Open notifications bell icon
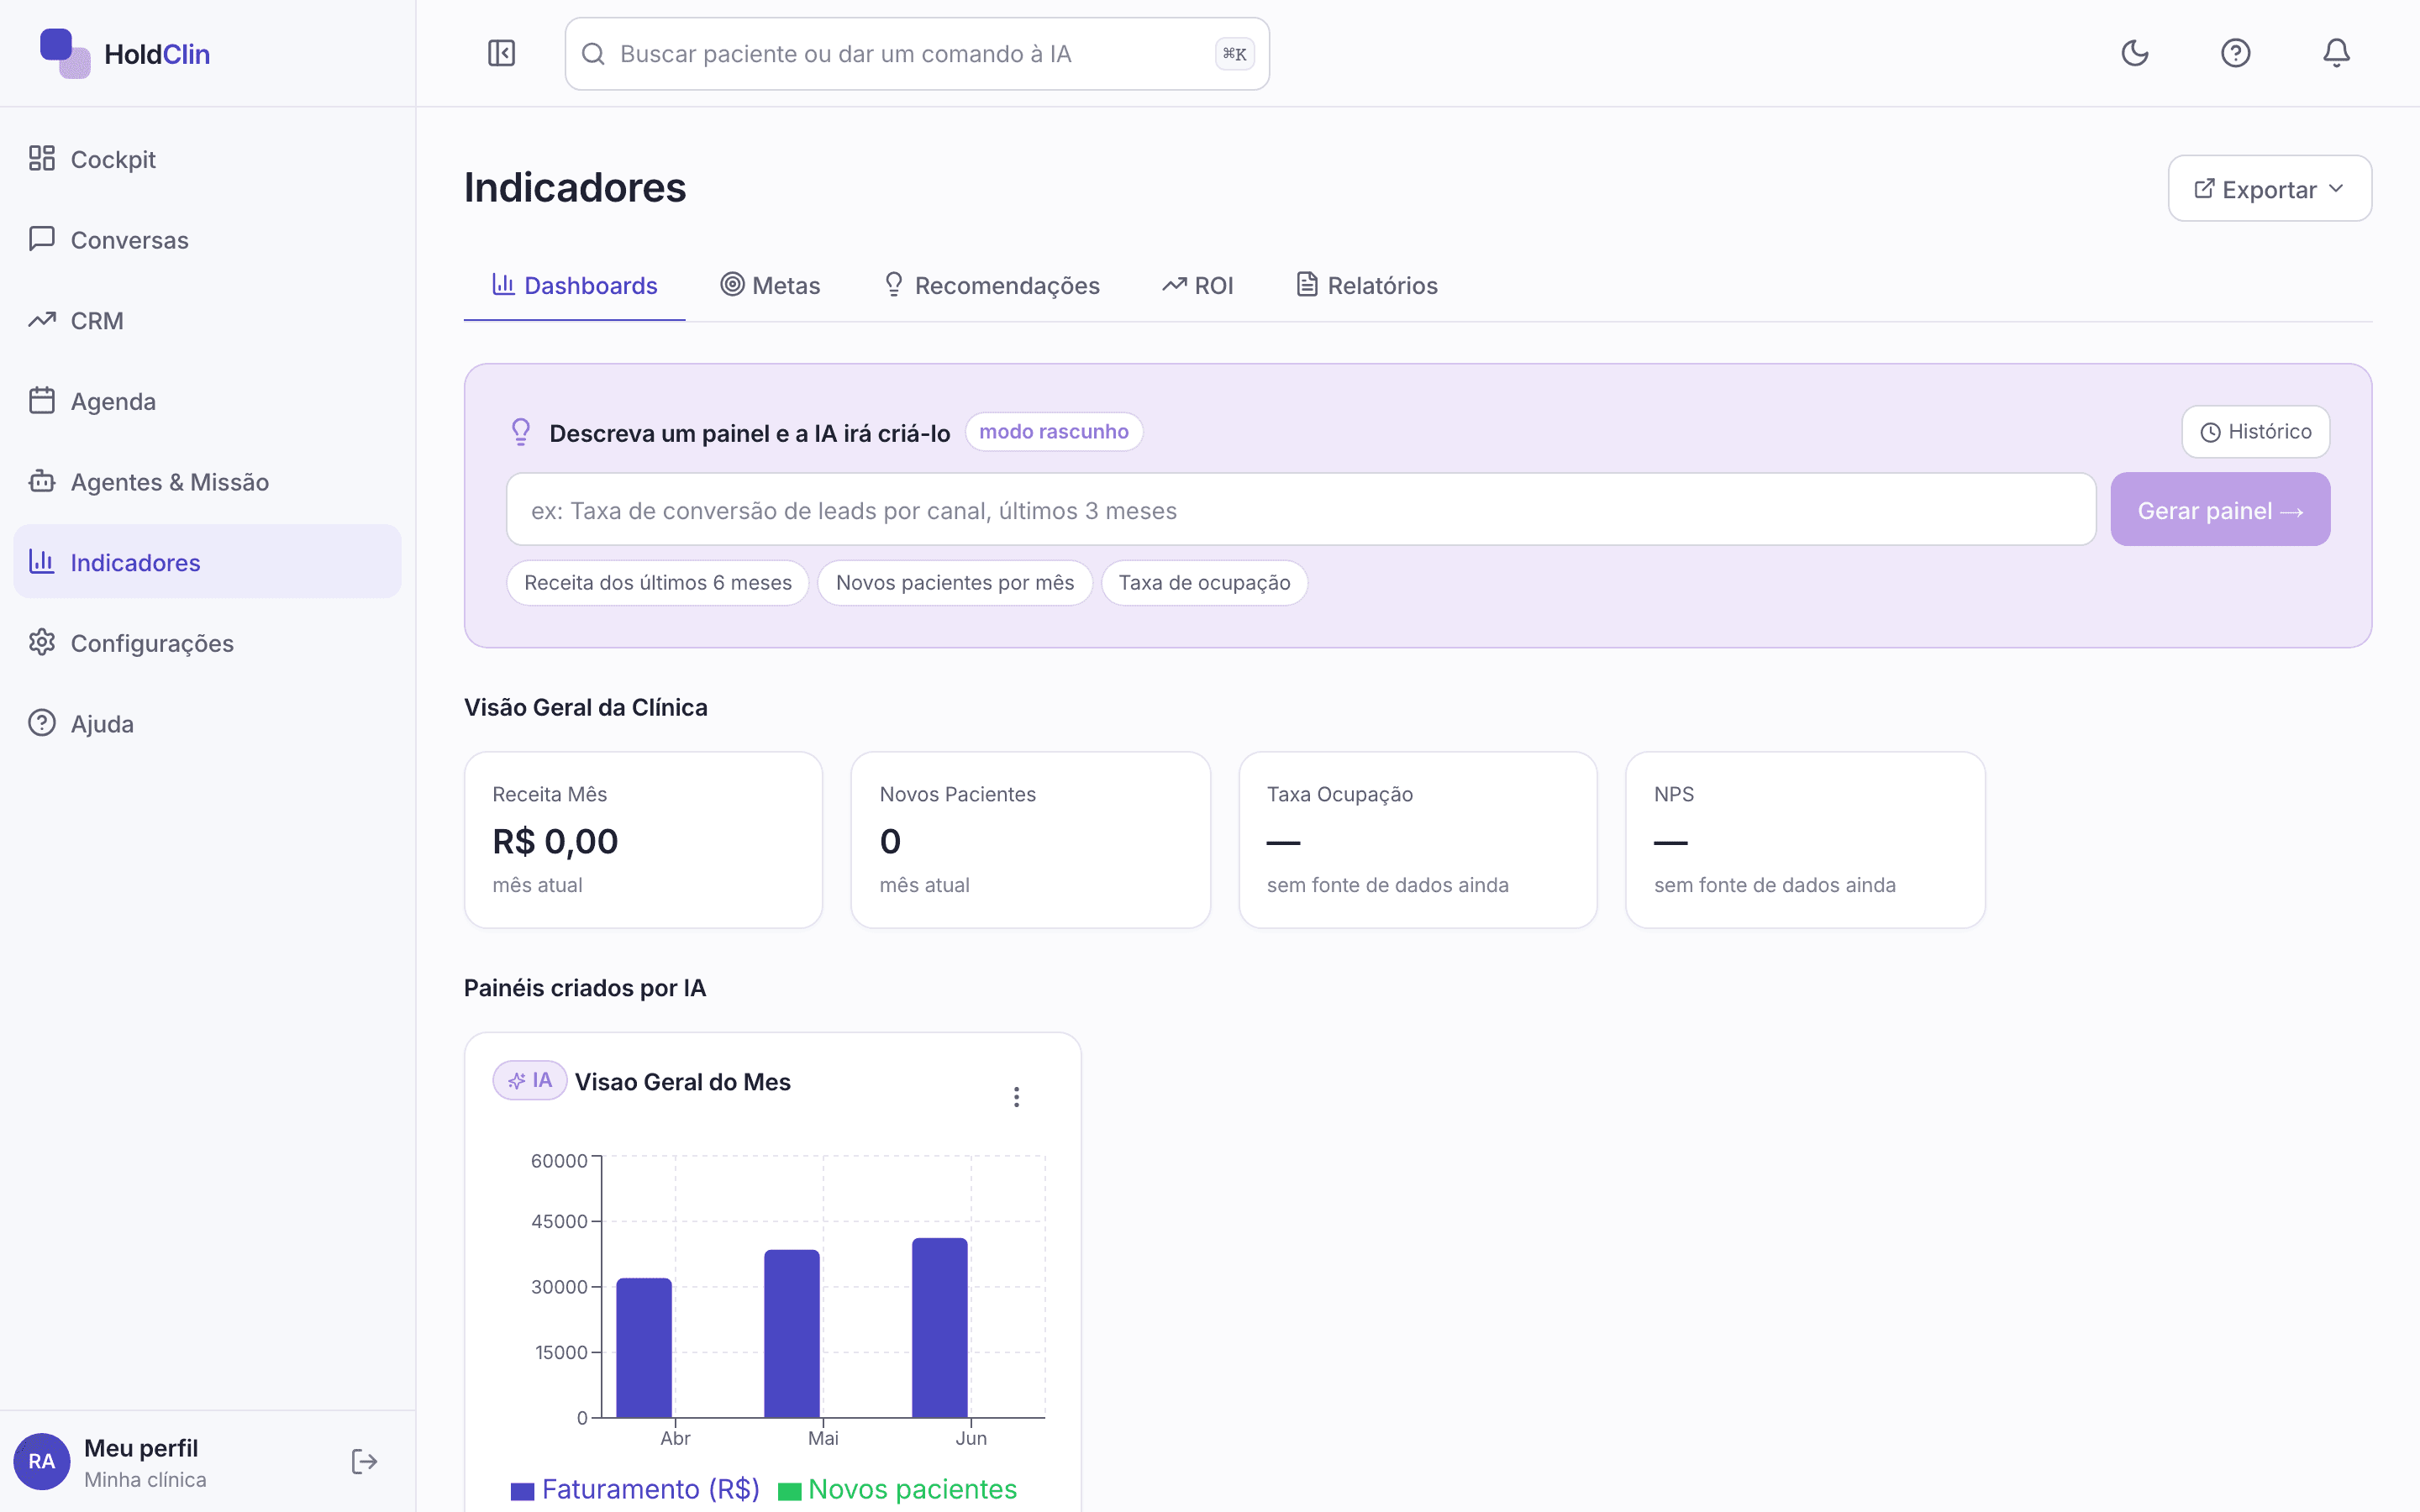 click(x=2336, y=53)
